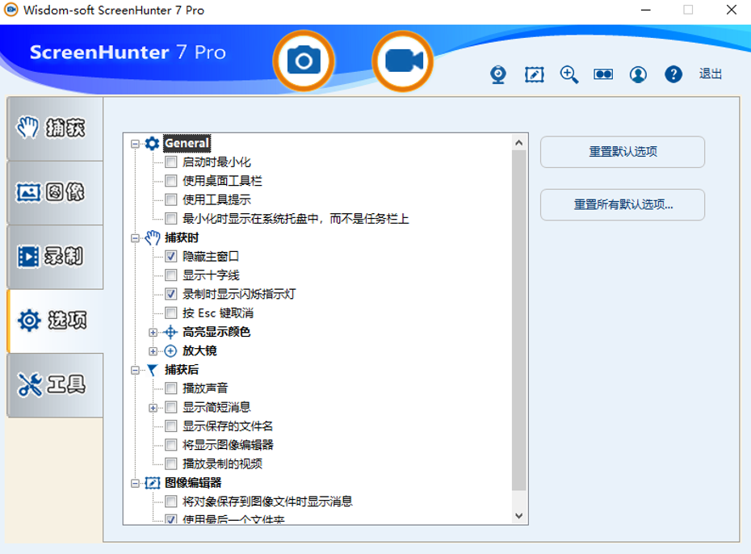Open the help question mark icon

(x=673, y=74)
